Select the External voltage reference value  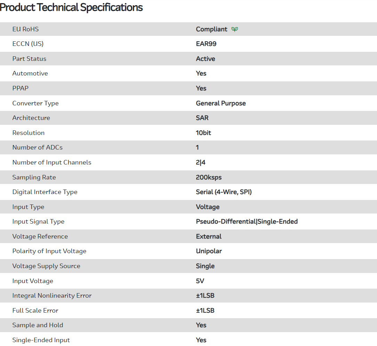click(x=208, y=236)
